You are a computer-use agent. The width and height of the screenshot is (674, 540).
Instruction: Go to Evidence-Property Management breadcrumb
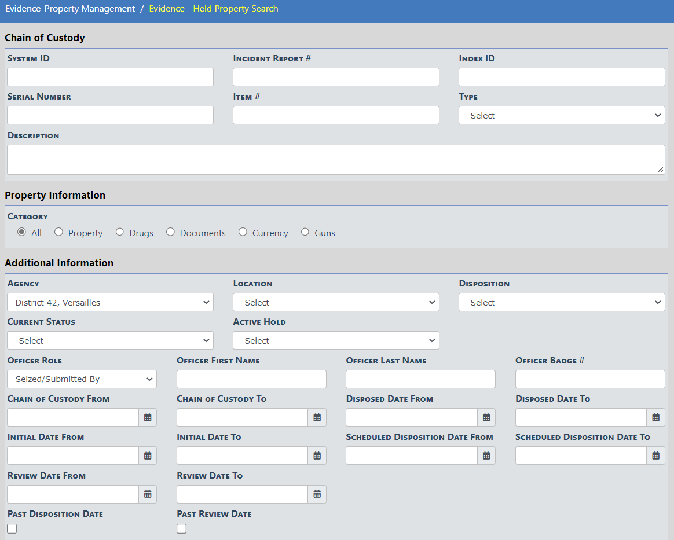click(70, 9)
